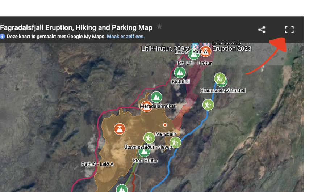
Task: Follow the 'Maak er zelf een' link
Action: (x=126, y=37)
